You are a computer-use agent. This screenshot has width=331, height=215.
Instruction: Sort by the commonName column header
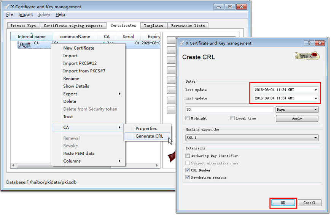tap(75, 37)
